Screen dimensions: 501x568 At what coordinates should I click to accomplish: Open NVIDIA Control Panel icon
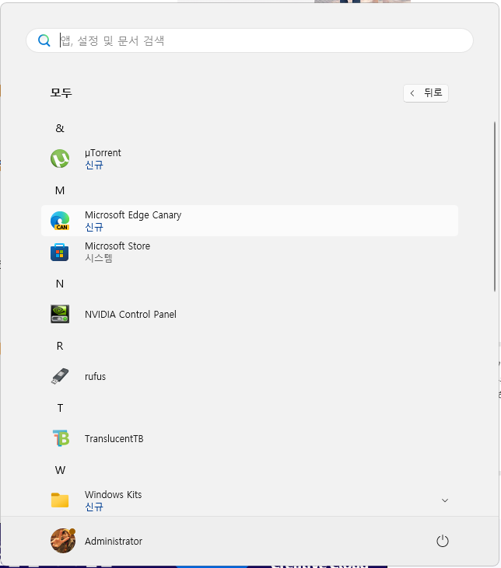point(60,314)
